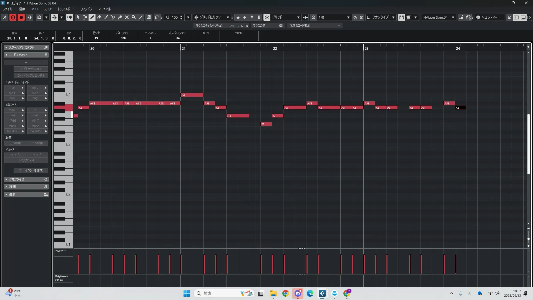Toggle Record in Editor button
This screenshot has height=300, width=533.
click(x=21, y=17)
